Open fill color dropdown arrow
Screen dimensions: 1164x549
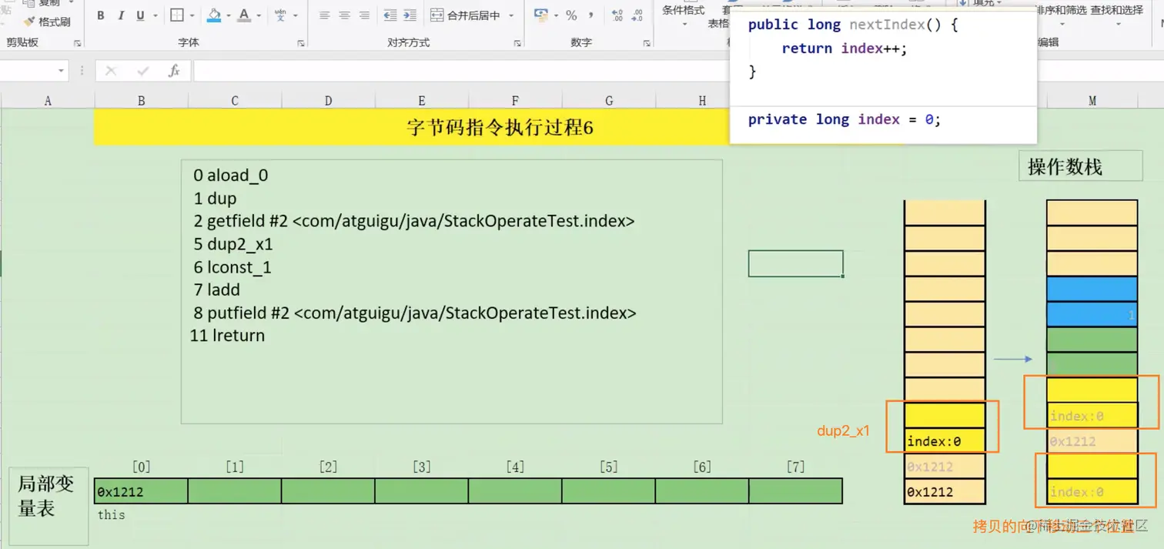229,15
